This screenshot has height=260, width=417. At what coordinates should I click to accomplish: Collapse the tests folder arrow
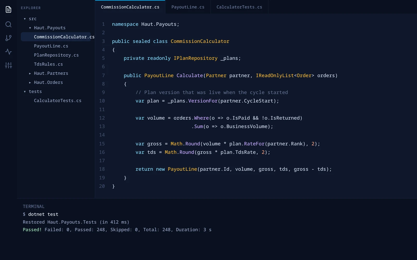pyautogui.click(x=25, y=92)
